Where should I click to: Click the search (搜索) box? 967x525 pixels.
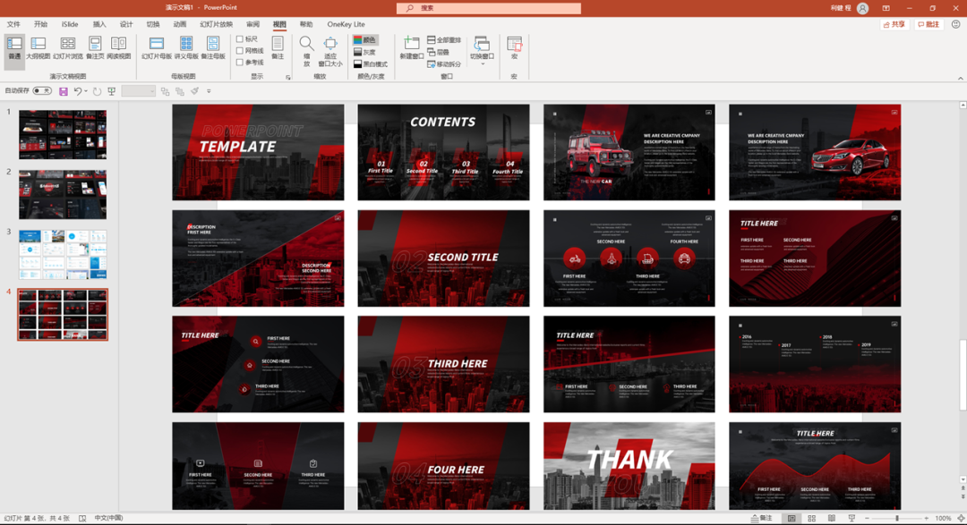(x=489, y=8)
